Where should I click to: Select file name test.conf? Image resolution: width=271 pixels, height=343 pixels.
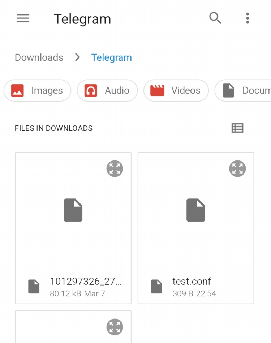click(x=192, y=281)
